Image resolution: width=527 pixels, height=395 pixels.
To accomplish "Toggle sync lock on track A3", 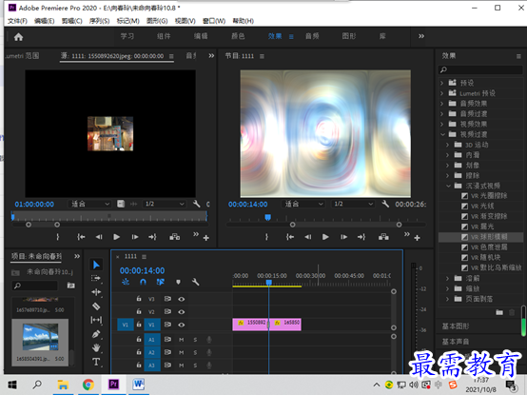I will [167, 365].
